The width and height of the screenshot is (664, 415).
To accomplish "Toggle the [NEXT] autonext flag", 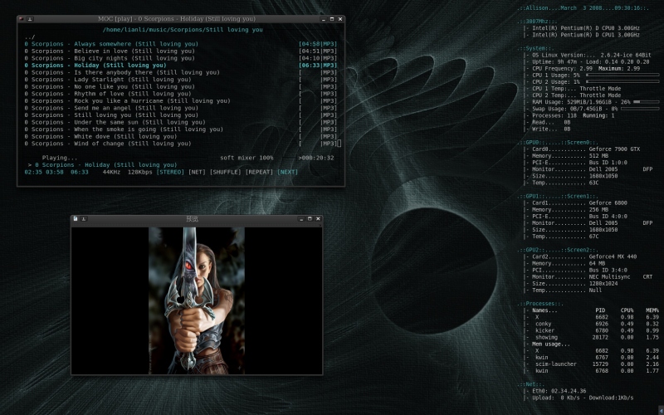I will click(287, 172).
